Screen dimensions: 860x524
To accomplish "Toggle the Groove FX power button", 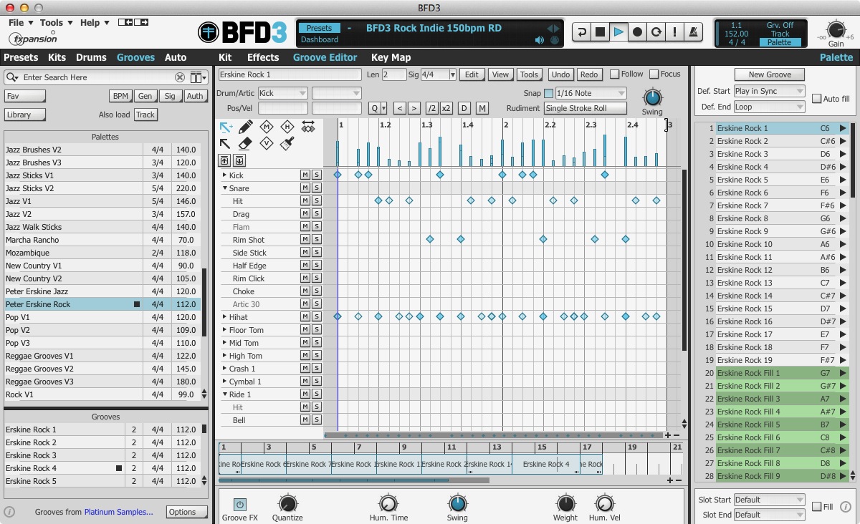I will pos(240,505).
